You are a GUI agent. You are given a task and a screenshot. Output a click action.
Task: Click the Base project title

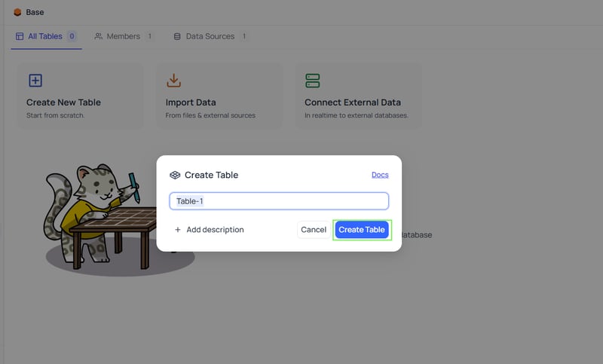(x=35, y=12)
